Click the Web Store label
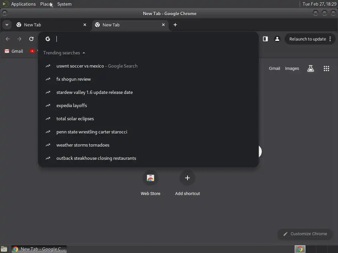 (x=151, y=194)
